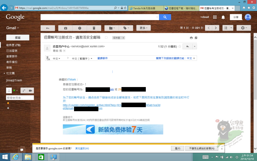Image resolution: width=257 pixels, height=161 pixels.
Task: Open browser Home icon
Action: pyautogui.click(x=244, y=8)
